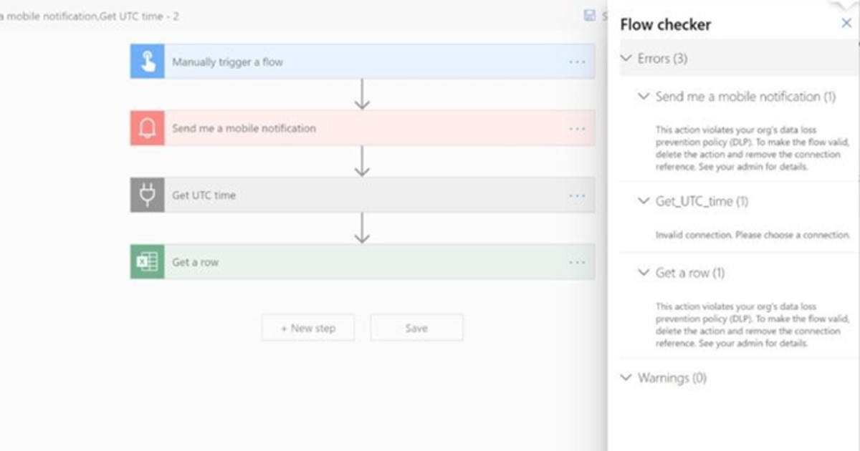Close the Flow checker panel
The height and width of the screenshot is (451, 860).
(846, 23)
